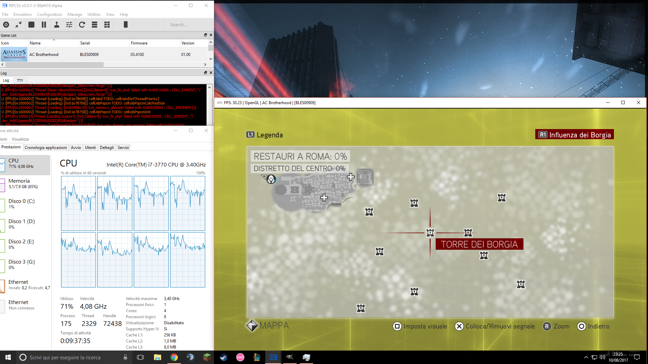
Task: Pause emulation with the pause icon
Action: tap(44, 25)
